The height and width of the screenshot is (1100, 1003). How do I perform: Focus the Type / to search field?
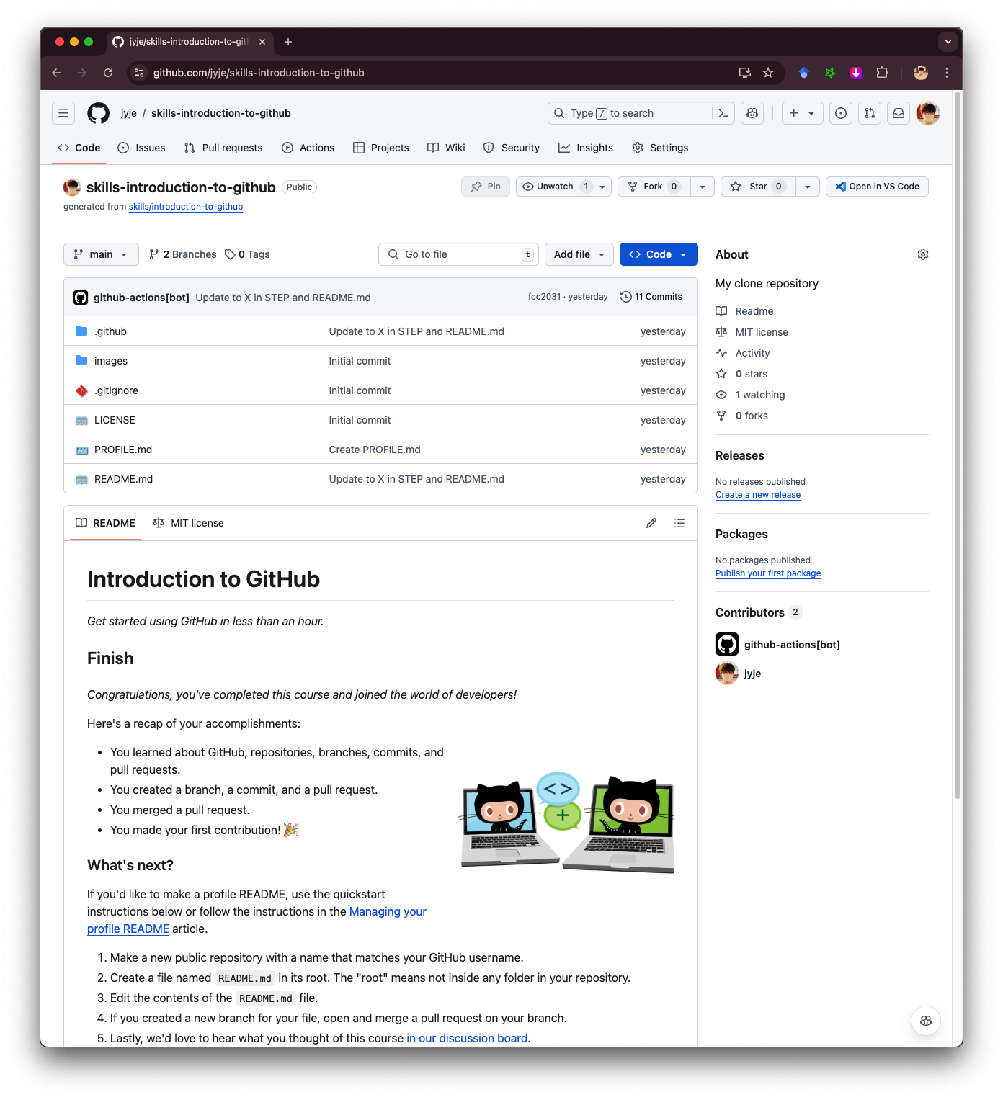click(x=630, y=113)
